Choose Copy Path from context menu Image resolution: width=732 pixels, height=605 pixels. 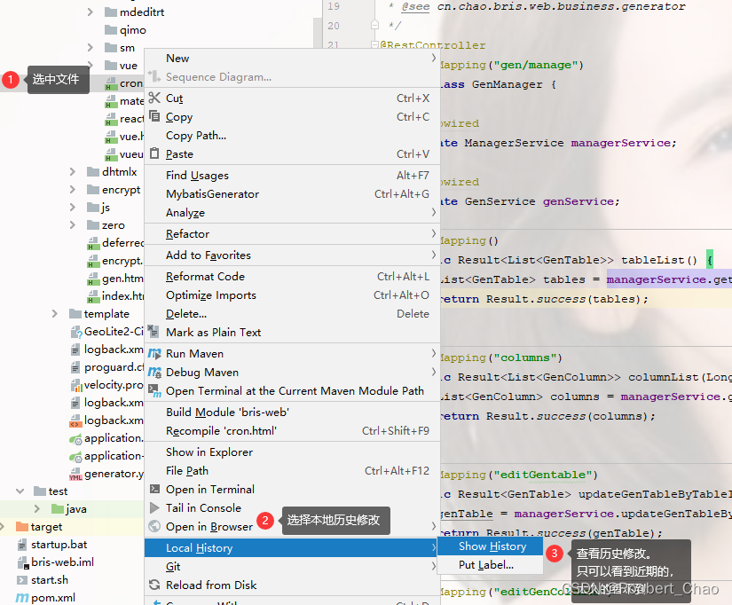point(292,136)
